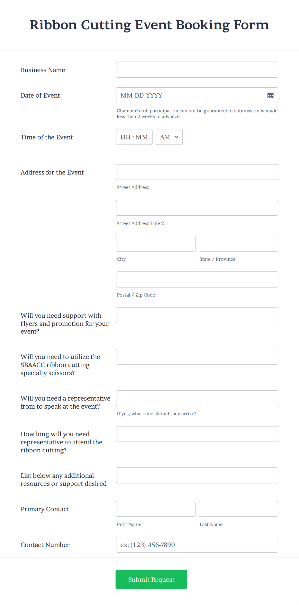Image resolution: width=299 pixels, height=605 pixels.
Task: Focus the Street Address field
Action: (197, 172)
